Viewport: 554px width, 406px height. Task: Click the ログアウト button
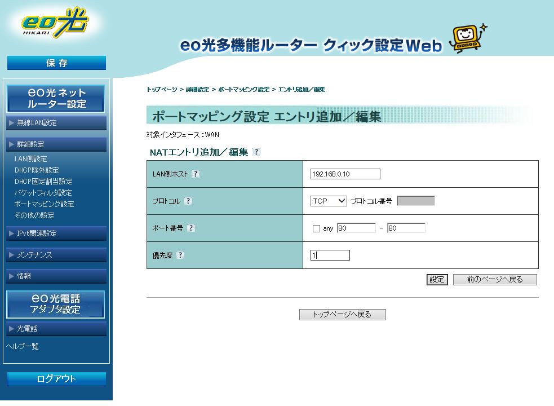(x=56, y=379)
